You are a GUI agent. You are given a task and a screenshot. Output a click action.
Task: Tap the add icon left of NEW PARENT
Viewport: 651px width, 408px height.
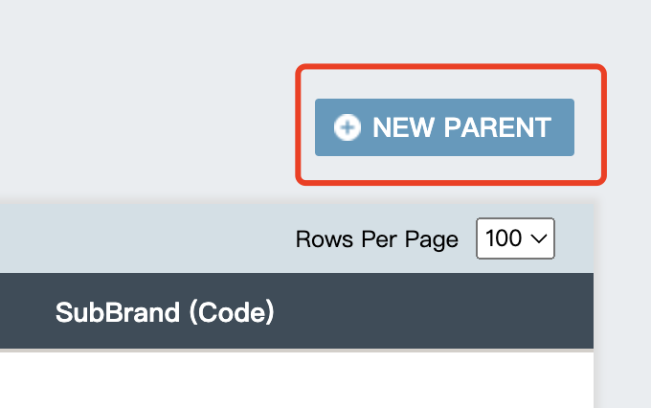[347, 127]
